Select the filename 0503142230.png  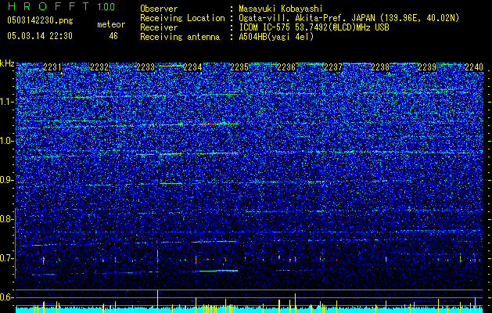tap(40, 21)
